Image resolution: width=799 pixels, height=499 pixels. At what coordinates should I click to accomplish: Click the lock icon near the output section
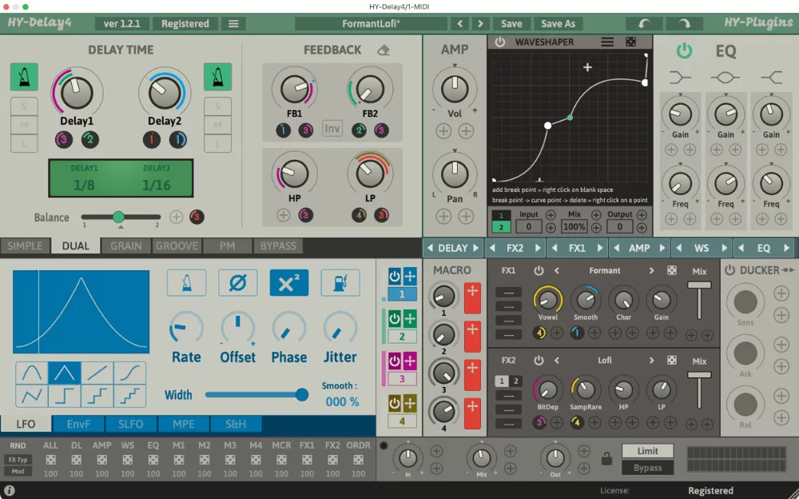click(605, 458)
